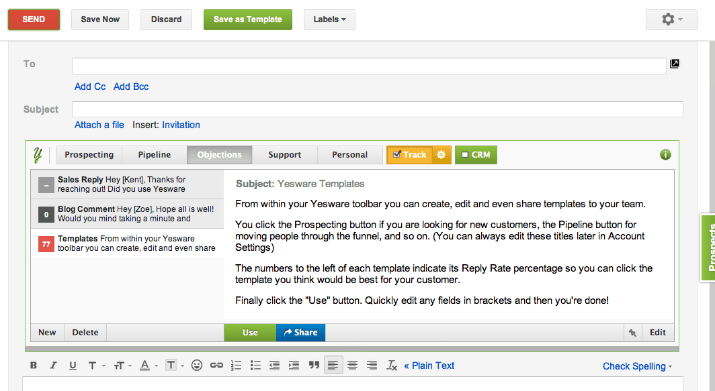Open Track settings gear icon
The image size is (715, 391).
click(441, 155)
